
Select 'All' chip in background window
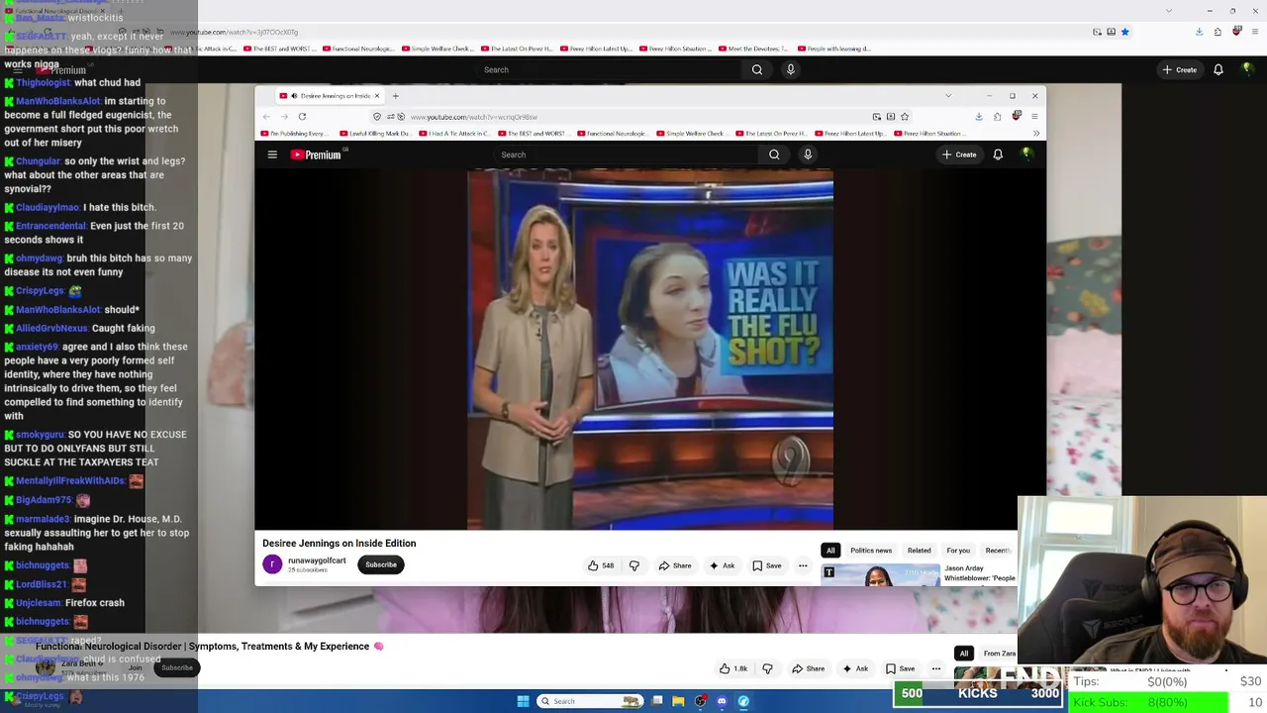[963, 654]
